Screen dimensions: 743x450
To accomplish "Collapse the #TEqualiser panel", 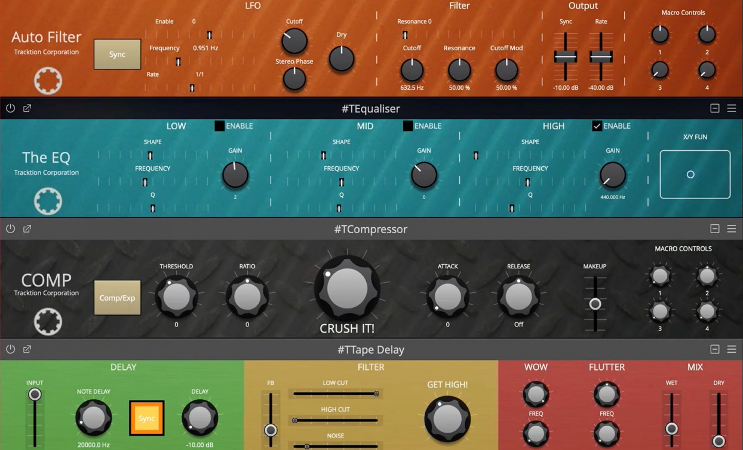I will (x=715, y=108).
